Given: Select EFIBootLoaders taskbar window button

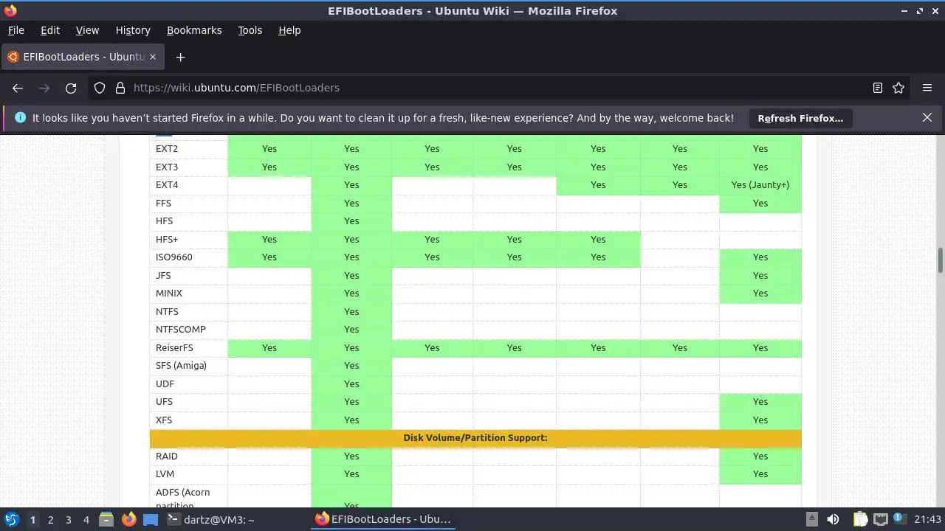Looking at the screenshot, I should [x=382, y=519].
